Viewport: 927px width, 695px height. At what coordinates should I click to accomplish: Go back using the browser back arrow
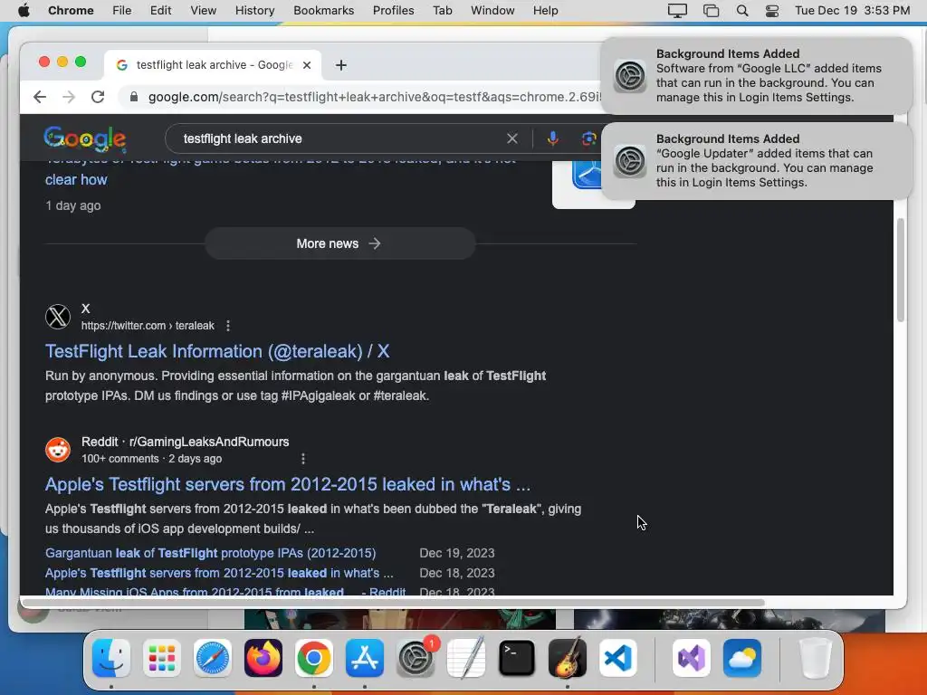40,97
